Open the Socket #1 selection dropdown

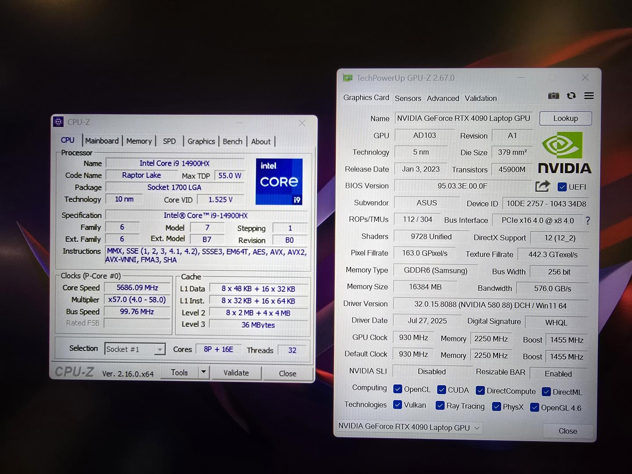(x=135, y=349)
